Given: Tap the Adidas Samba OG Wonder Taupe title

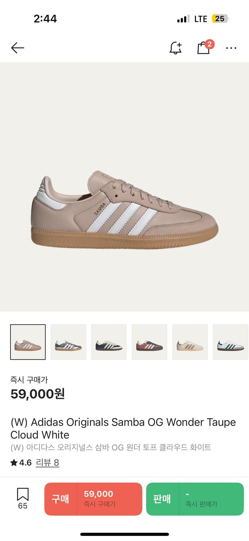Looking at the screenshot, I should pyautogui.click(x=123, y=428).
